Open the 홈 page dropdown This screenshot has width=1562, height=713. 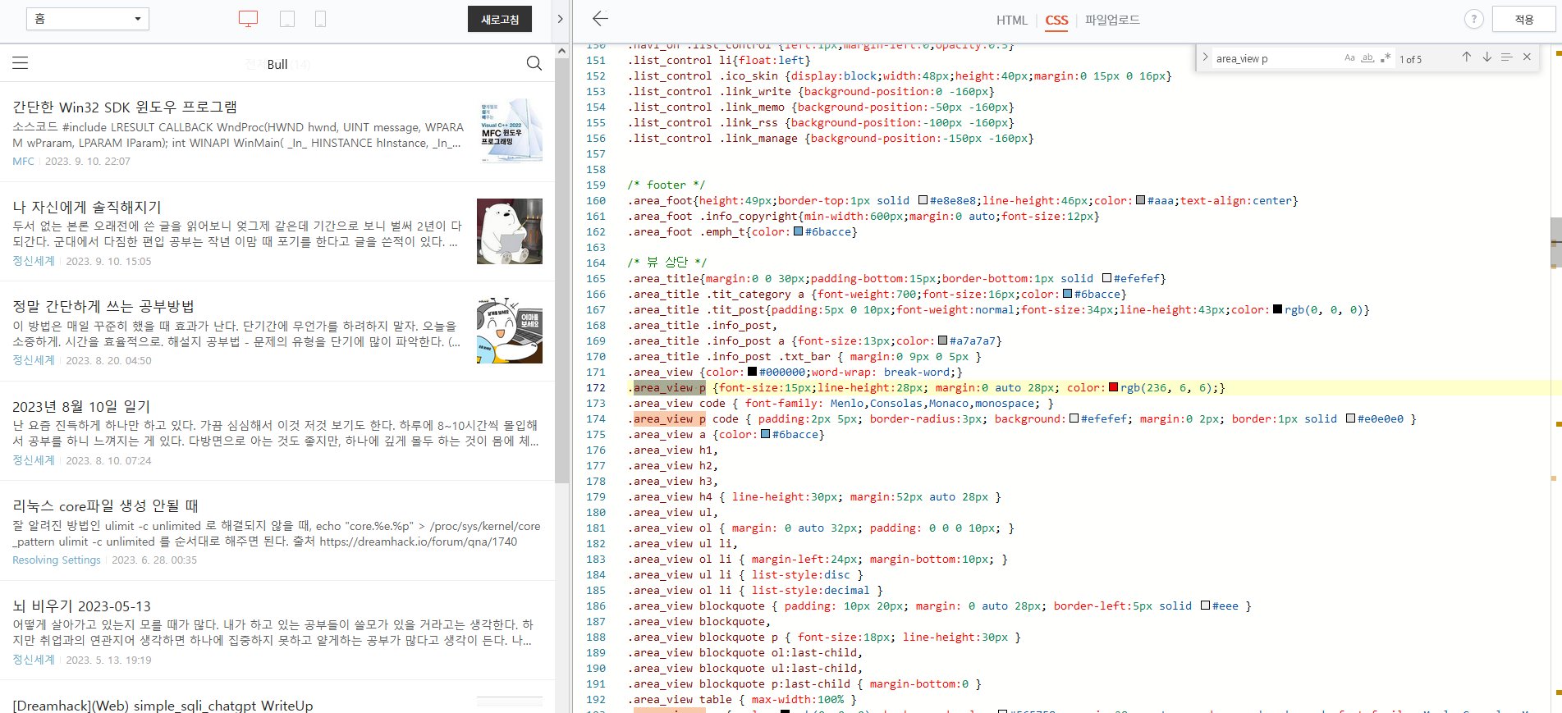(88, 19)
